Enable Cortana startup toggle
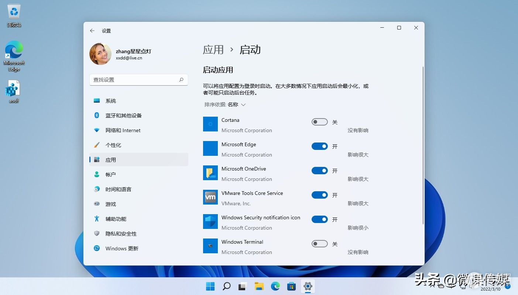This screenshot has height=295, width=518. (x=319, y=122)
